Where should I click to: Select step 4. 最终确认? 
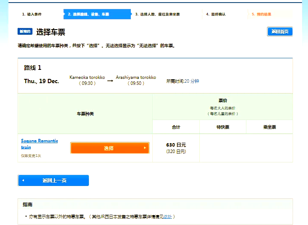click(x=216, y=14)
